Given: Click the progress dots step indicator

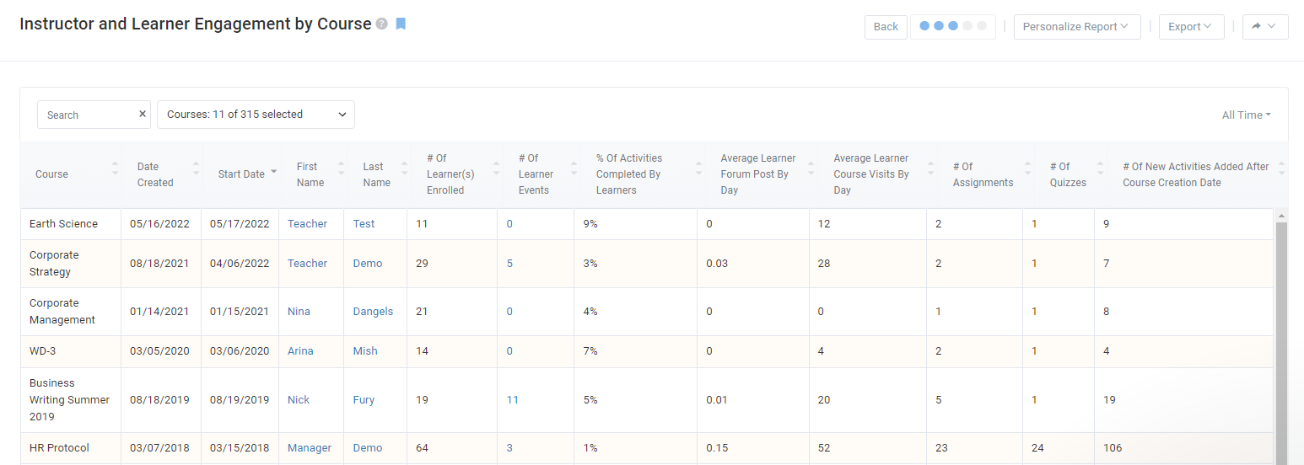Looking at the screenshot, I should click(x=952, y=27).
